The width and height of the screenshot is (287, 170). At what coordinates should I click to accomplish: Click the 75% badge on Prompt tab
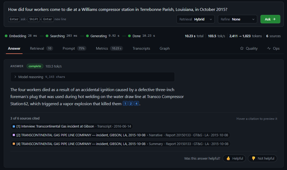click(82, 48)
